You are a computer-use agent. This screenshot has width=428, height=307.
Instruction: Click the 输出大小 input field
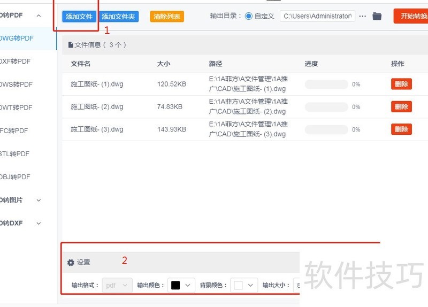click(x=296, y=285)
